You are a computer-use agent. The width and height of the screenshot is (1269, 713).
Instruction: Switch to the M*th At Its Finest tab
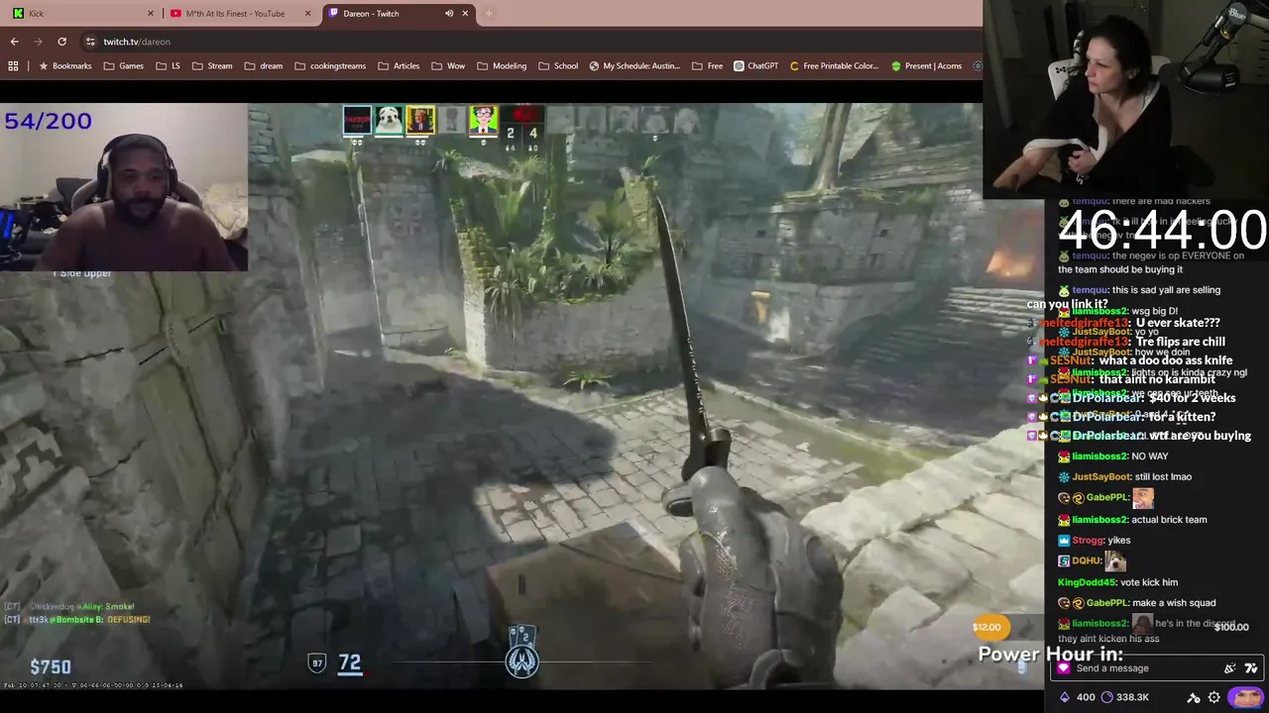pyautogui.click(x=240, y=13)
